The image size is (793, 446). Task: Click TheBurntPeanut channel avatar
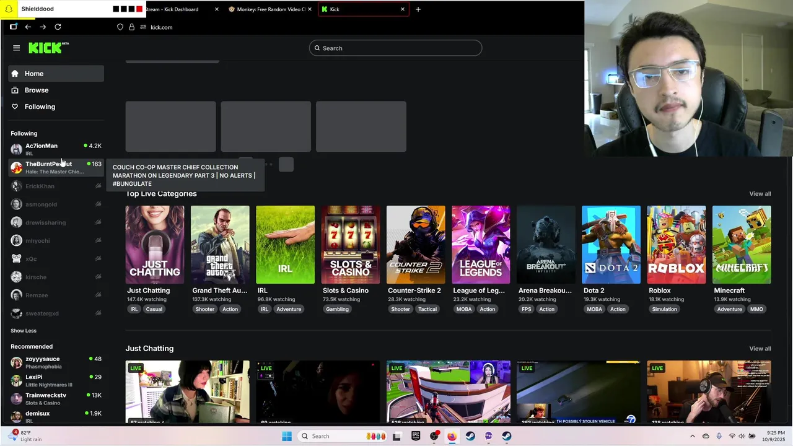coord(16,167)
